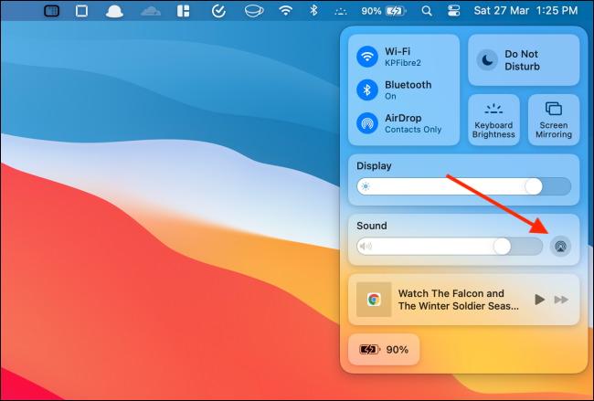Viewport: 594px width, 401px height.
Task: Click the Control Center icon in menu bar
Action: point(453,11)
